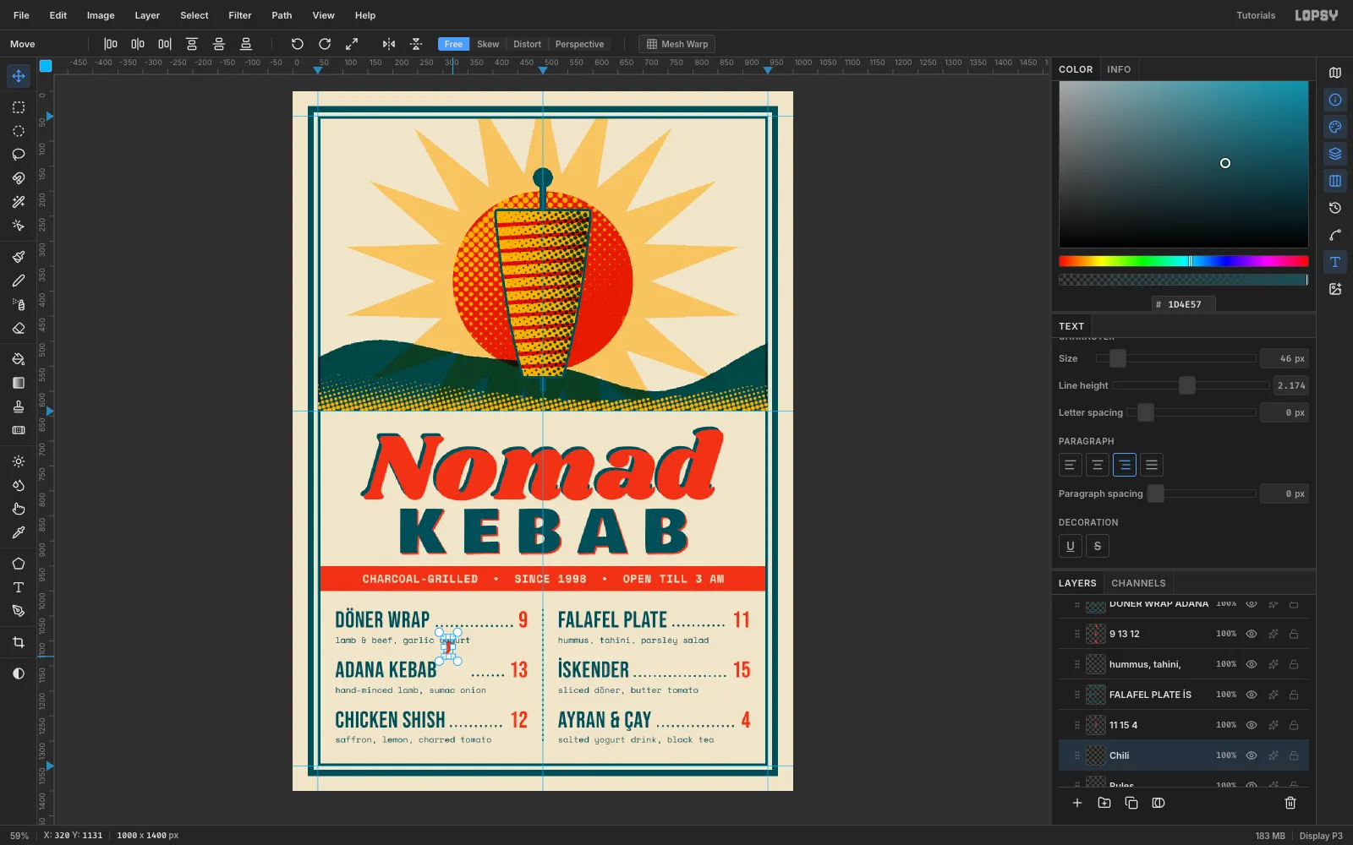Choose Free transform mode
This screenshot has height=845, width=1353.
coord(453,44)
